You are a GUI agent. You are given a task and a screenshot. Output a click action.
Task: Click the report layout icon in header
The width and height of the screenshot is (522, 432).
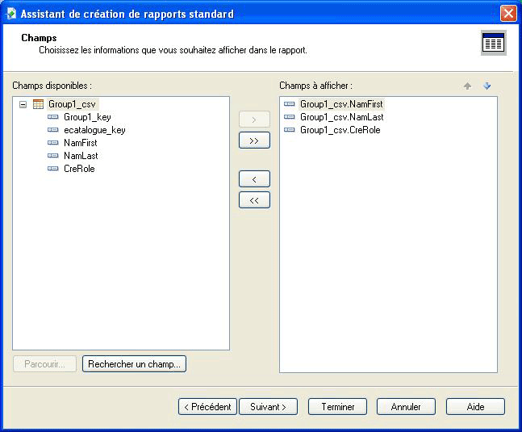coord(493,44)
